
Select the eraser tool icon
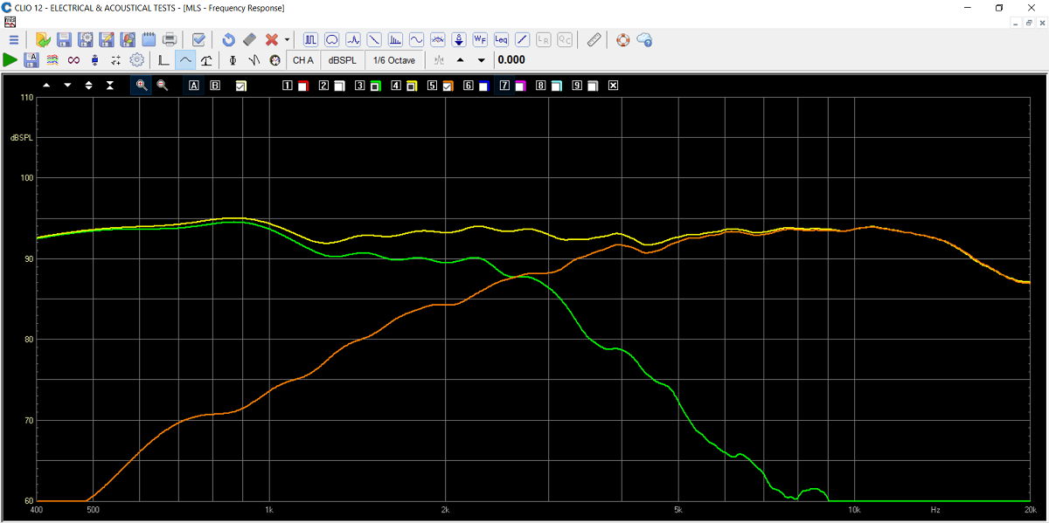(x=249, y=39)
